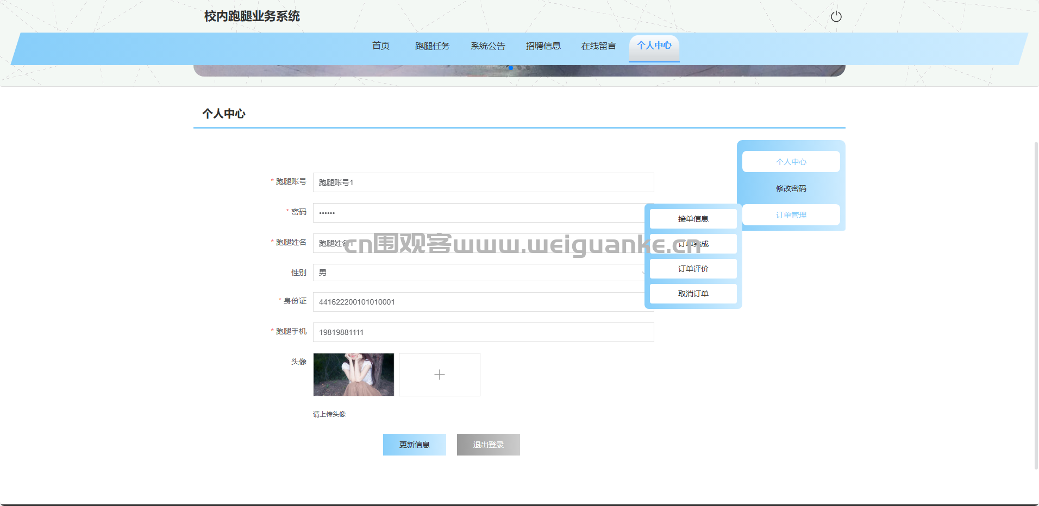
Task: Select 修改密码 in side menu
Action: [x=791, y=188]
